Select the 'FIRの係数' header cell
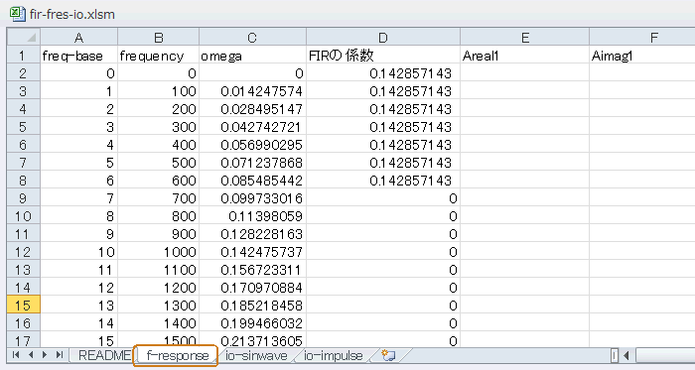Image resolution: width=695 pixels, height=370 pixels. pos(383,56)
